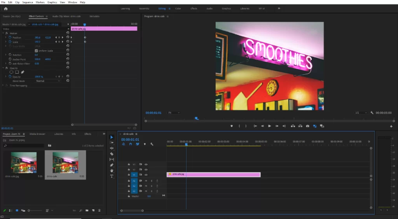Select the Hand tool
Screen dimensions: 398x219
click(112, 171)
